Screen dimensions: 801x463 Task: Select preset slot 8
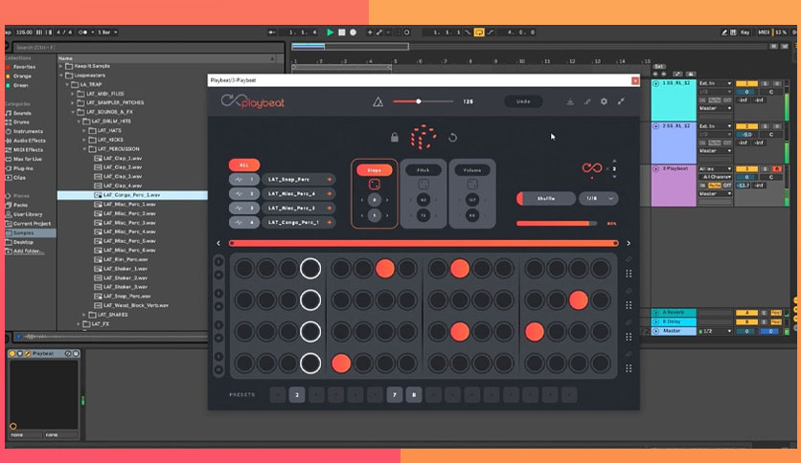coord(414,395)
